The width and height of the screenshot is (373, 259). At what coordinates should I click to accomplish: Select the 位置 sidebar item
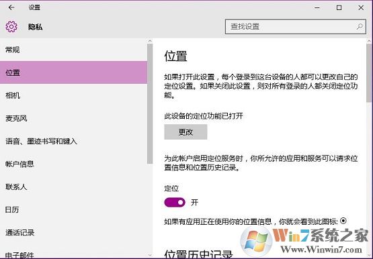coord(73,72)
